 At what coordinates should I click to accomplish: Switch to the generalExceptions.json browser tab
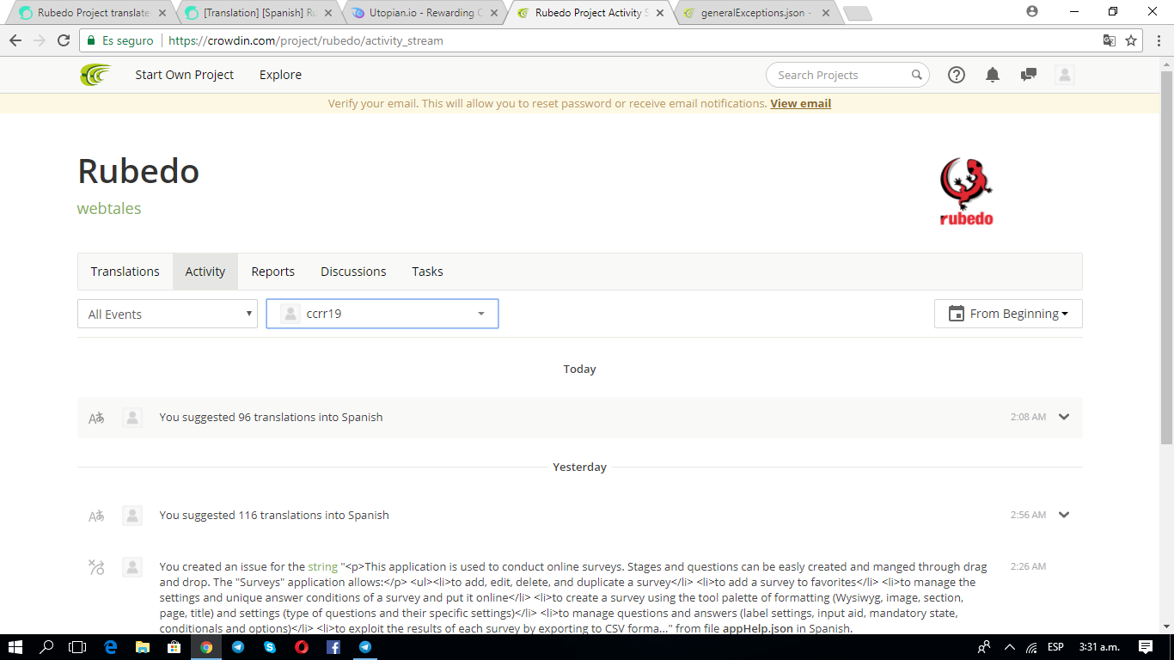(x=756, y=13)
